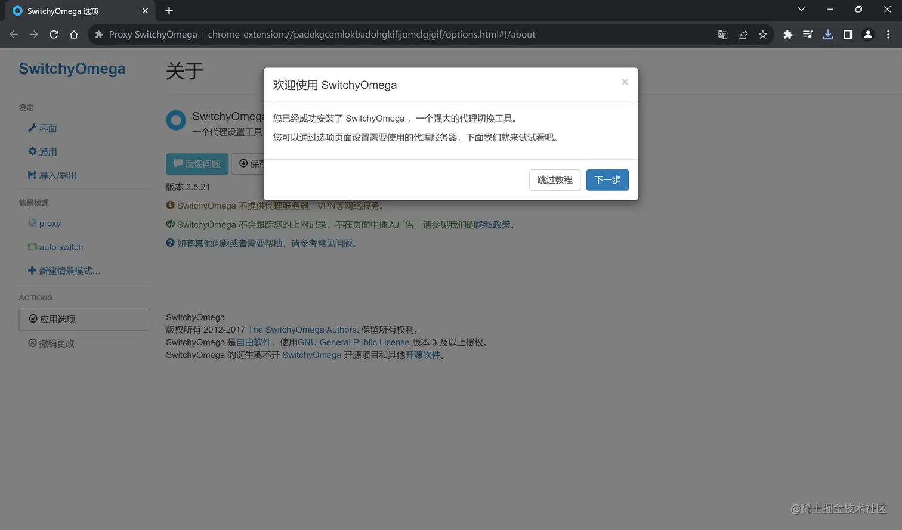
Task: Click the 反馈问题 button
Action: [x=197, y=164]
